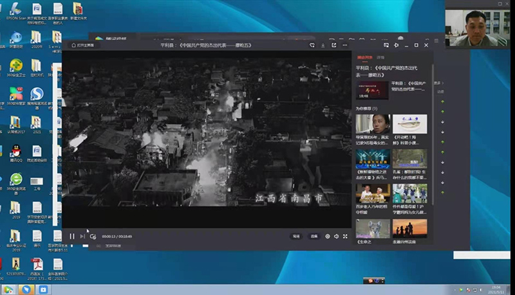Image resolution: width=515 pixels, height=295 pixels.
Task: Open the 2020 folder on desktop
Action: 37,40
